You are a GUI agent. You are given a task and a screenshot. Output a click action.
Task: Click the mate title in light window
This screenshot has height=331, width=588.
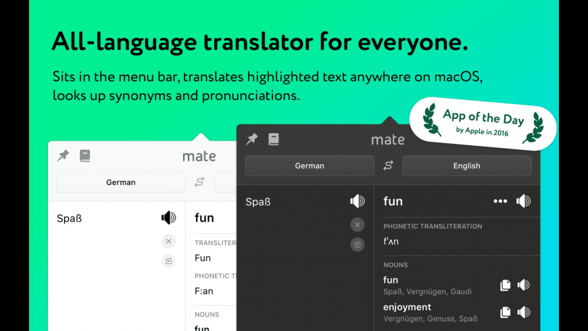[199, 156]
